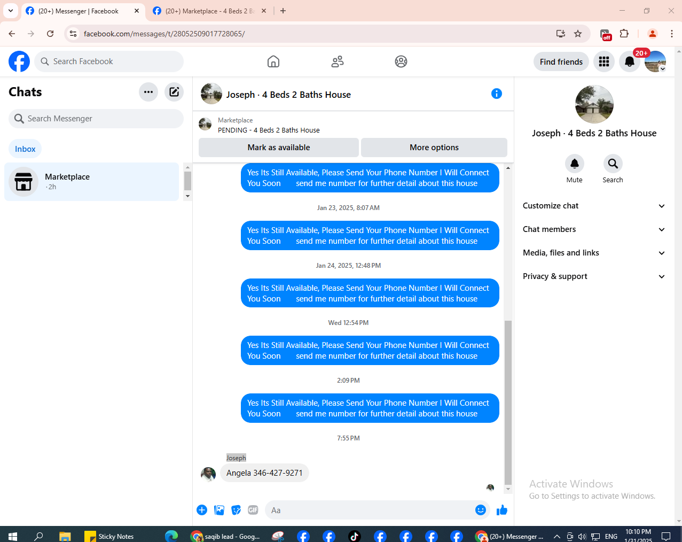Click the browser address bar URL
682x542 pixels.
coord(164,34)
